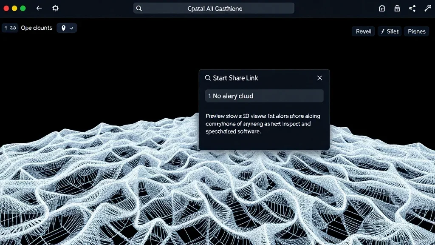Viewport: 435px width, 245px height.
Task: Click the lock icon in the toolbar
Action: tap(397, 8)
